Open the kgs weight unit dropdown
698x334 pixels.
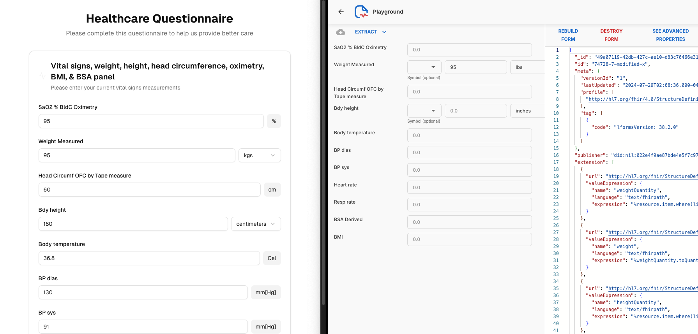pos(260,155)
